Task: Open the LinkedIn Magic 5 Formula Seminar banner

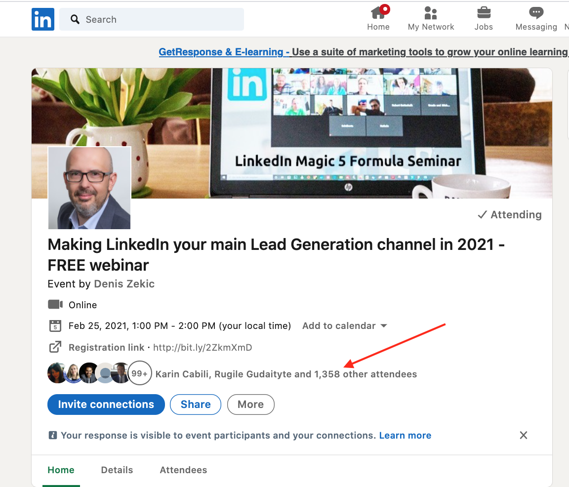Action: 292,133
